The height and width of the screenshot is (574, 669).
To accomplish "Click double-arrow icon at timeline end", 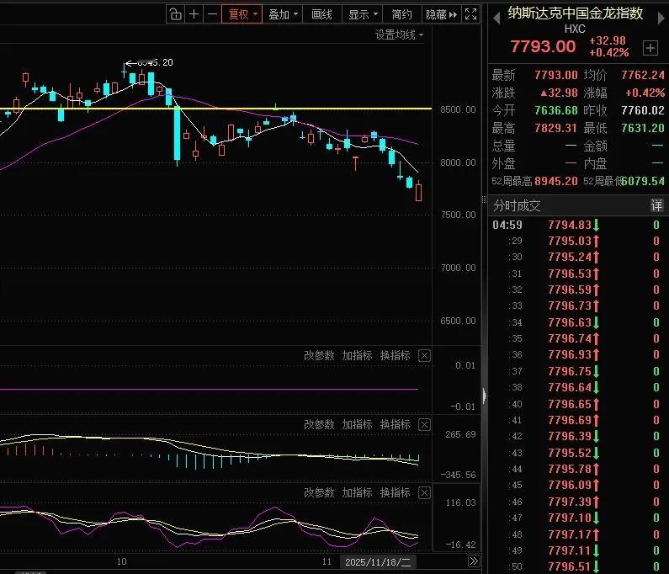I will click(x=474, y=561).
